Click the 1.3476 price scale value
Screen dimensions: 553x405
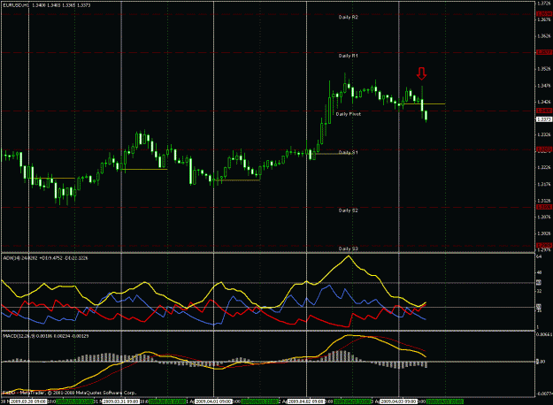(544, 86)
